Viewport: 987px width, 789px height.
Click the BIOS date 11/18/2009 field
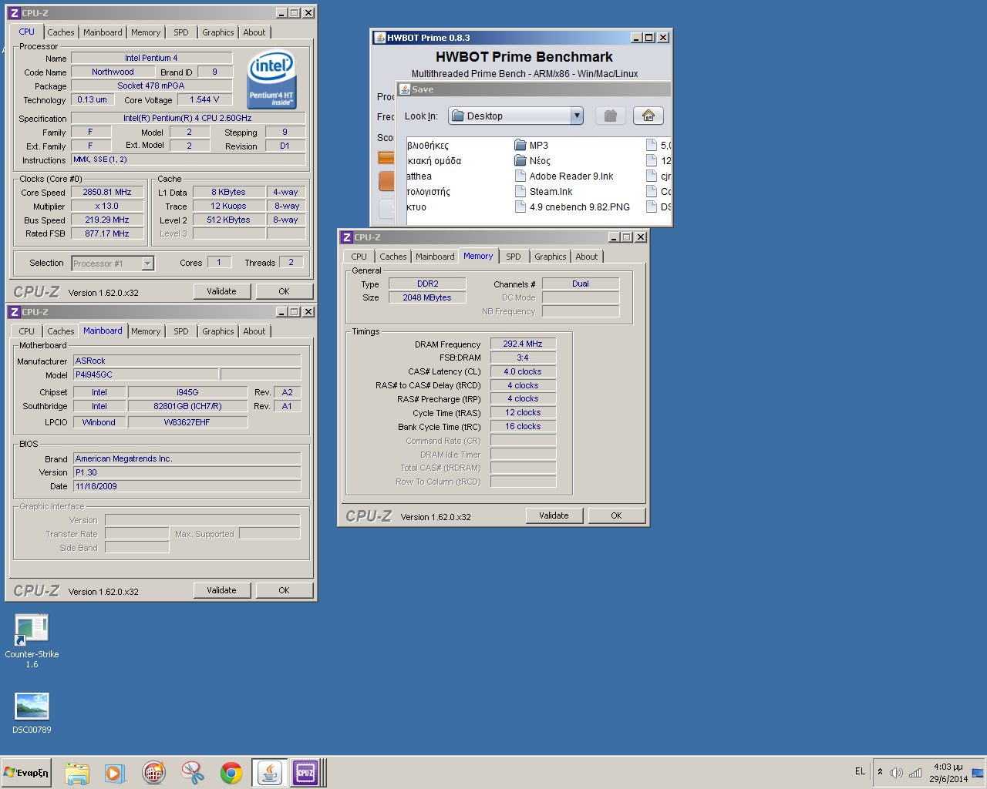187,486
